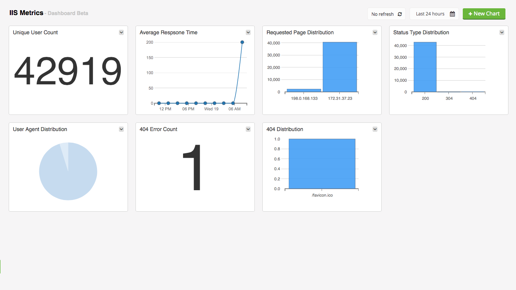This screenshot has width=516, height=290.
Task: Open User Agent Distribution panel menu
Action: click(x=121, y=129)
